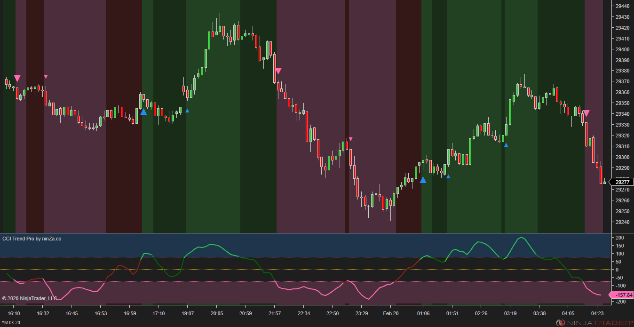Select the large blue buy arrow near 16:59

143,112
